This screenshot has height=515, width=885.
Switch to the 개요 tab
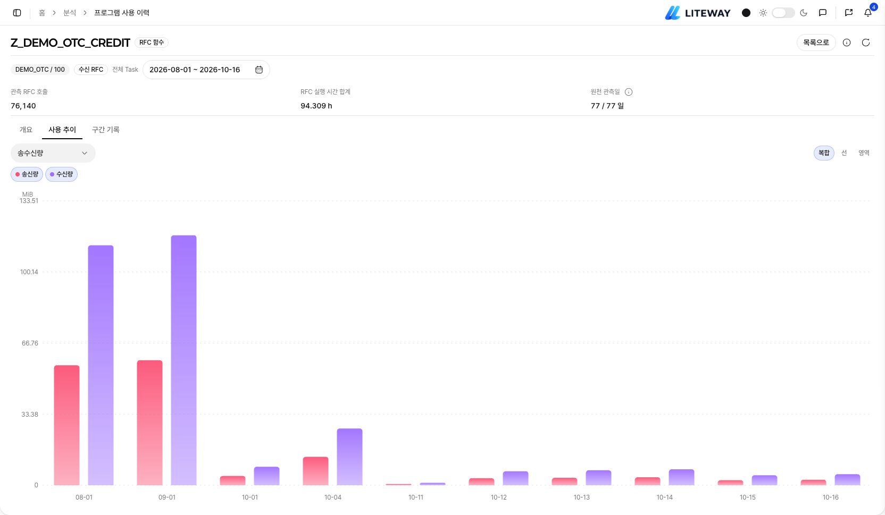point(26,130)
